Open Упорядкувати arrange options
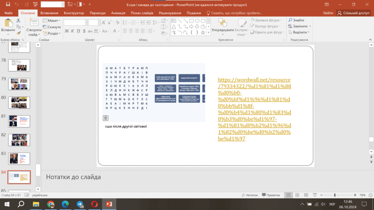The image size is (374, 210). (222, 27)
